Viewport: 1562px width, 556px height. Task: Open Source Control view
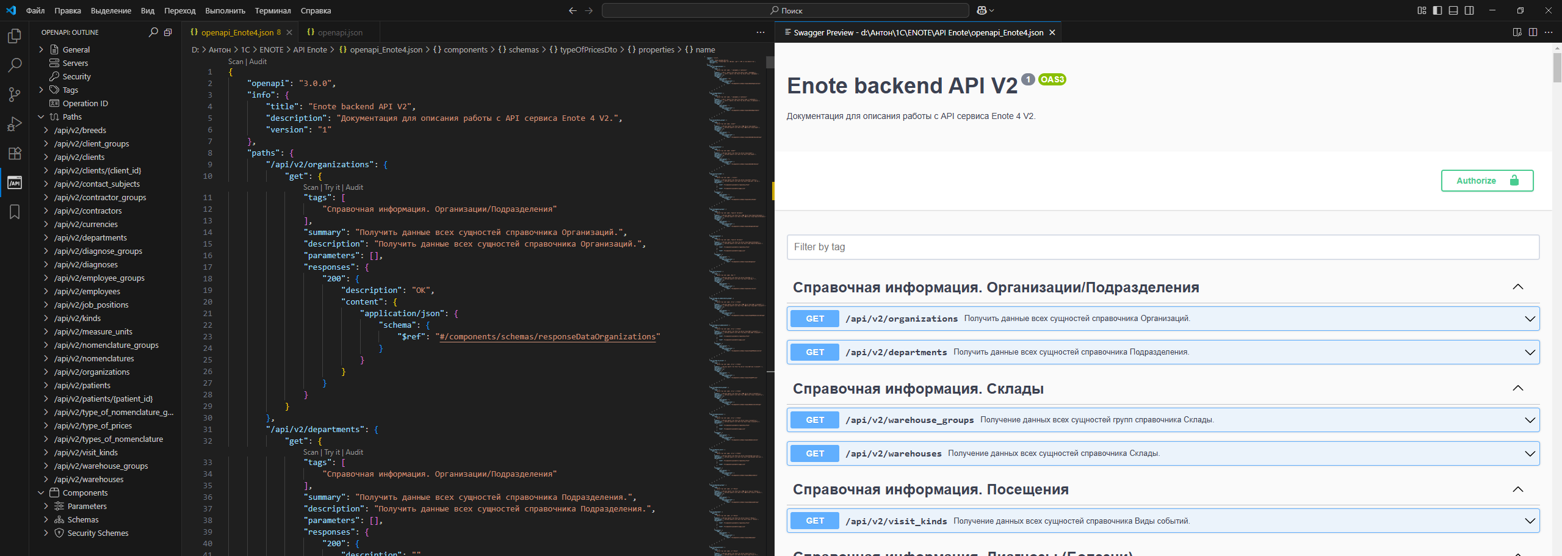15,95
